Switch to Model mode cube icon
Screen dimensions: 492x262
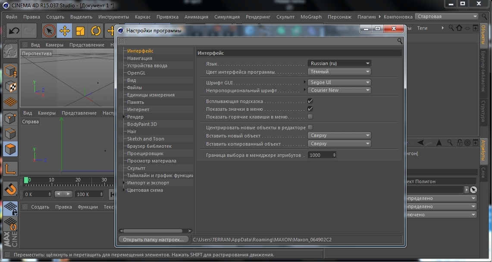point(10,71)
